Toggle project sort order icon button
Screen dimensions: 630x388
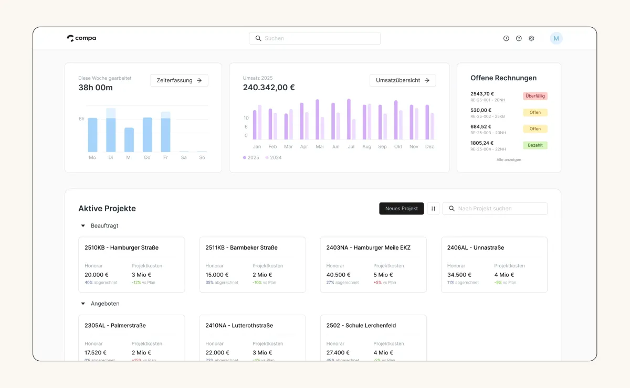433,209
